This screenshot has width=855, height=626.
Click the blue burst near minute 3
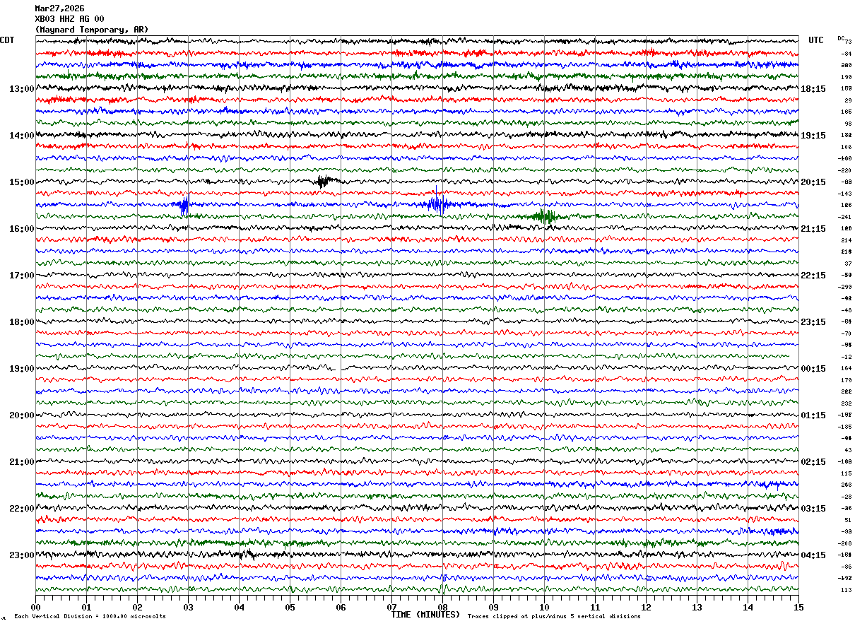(184, 206)
